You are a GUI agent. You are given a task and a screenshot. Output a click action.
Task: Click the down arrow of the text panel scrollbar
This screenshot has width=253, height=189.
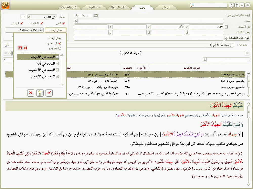(249, 185)
